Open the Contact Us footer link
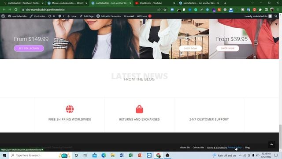 click(198, 148)
